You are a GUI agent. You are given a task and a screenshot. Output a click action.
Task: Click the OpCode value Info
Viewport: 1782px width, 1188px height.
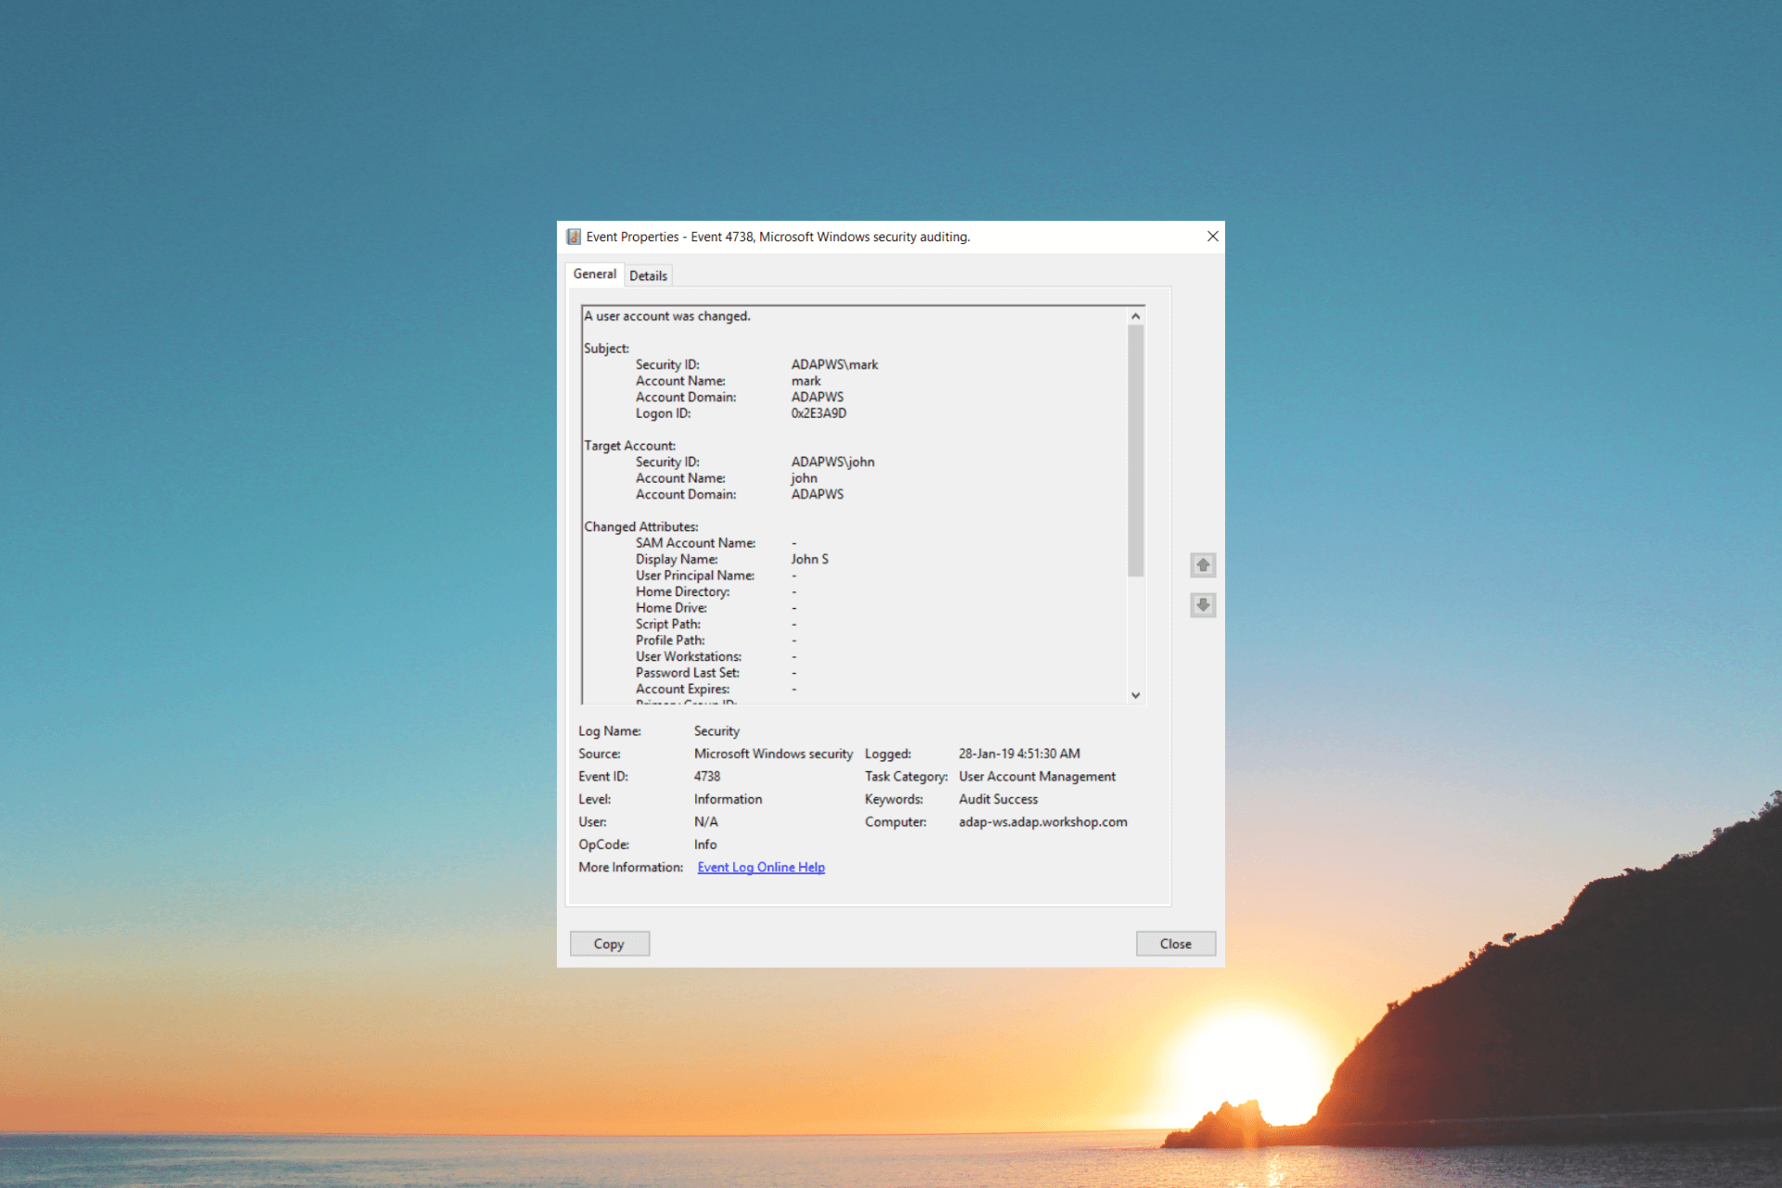(705, 845)
